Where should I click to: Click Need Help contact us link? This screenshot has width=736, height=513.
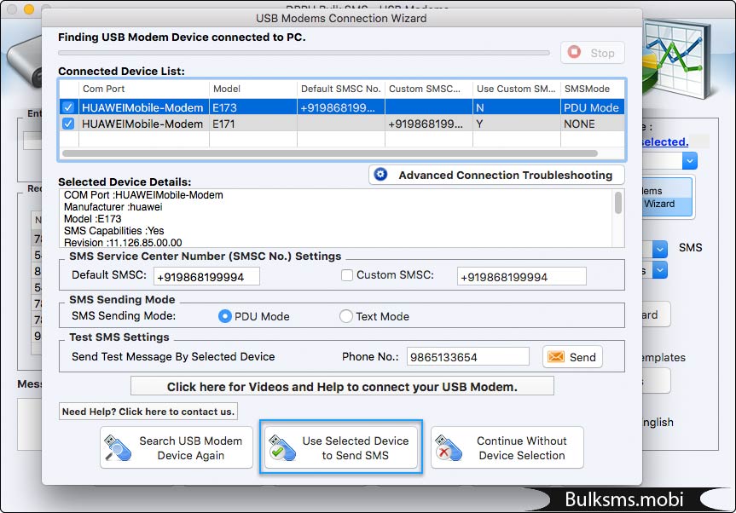pos(148,412)
